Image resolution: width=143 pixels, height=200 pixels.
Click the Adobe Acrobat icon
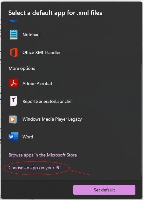click(14, 83)
